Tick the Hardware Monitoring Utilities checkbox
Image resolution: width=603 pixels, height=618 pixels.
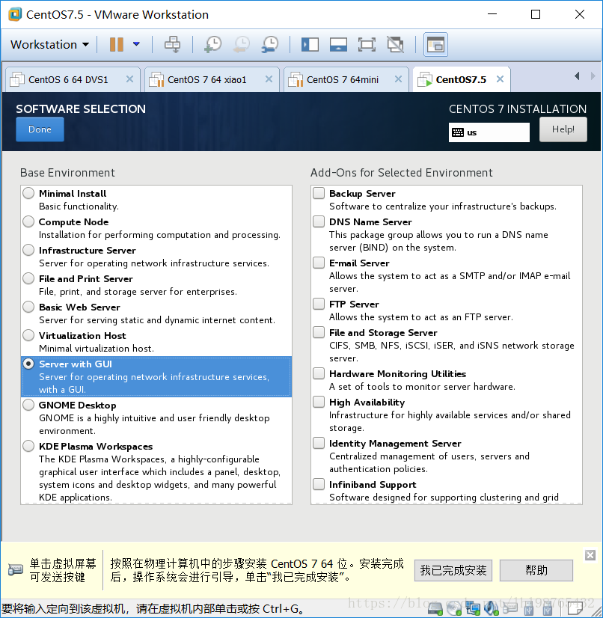tap(319, 373)
